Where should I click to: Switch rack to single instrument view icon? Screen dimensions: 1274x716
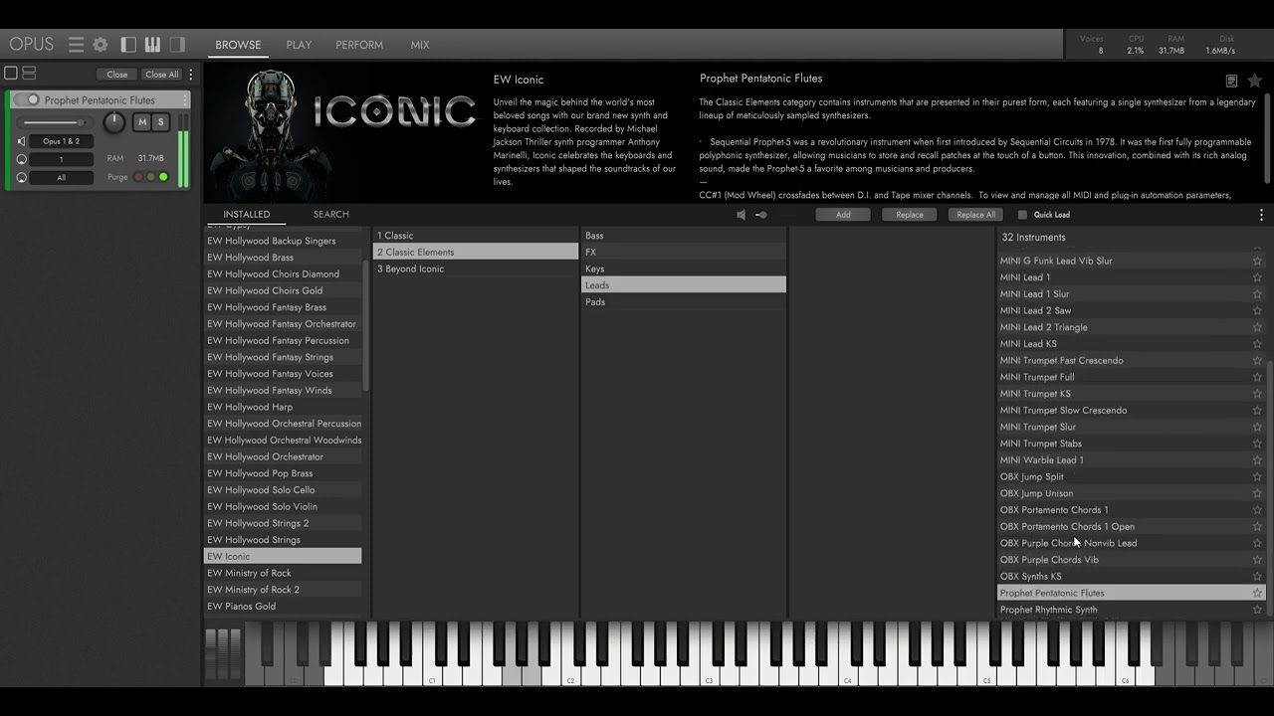[11, 74]
